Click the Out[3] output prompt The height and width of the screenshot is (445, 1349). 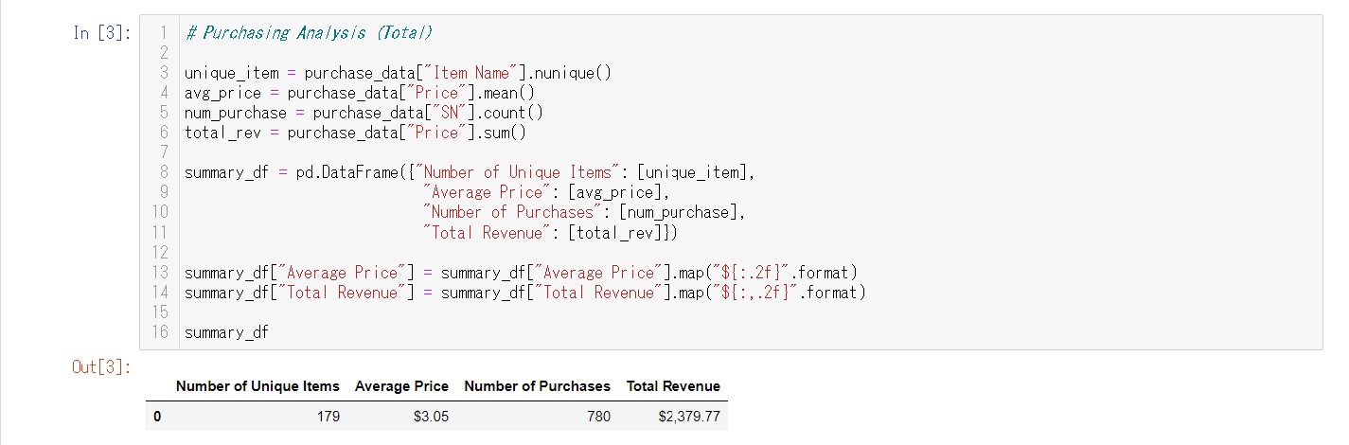tap(98, 367)
